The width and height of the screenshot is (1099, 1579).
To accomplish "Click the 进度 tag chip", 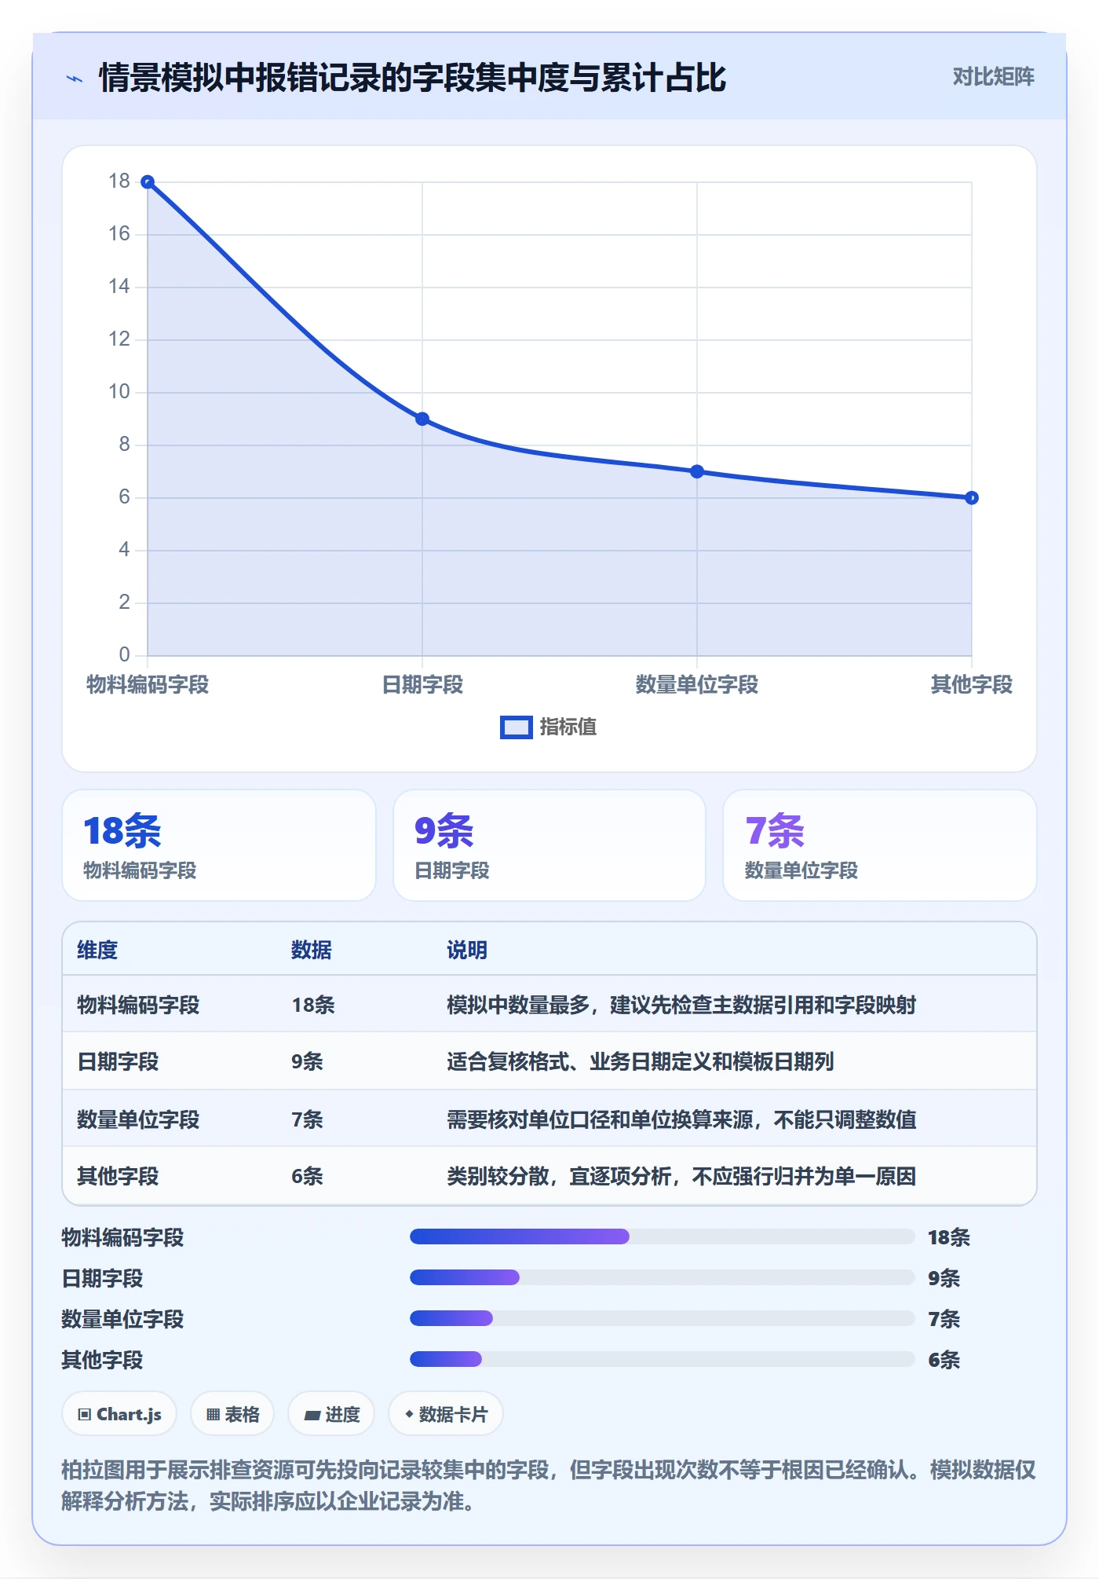I will (331, 1414).
